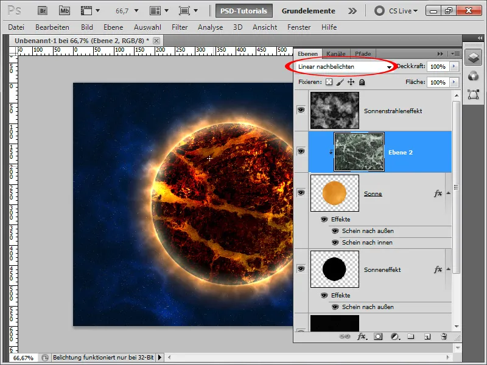
Task: Open the Fläche slider arrow
Action: point(454,82)
